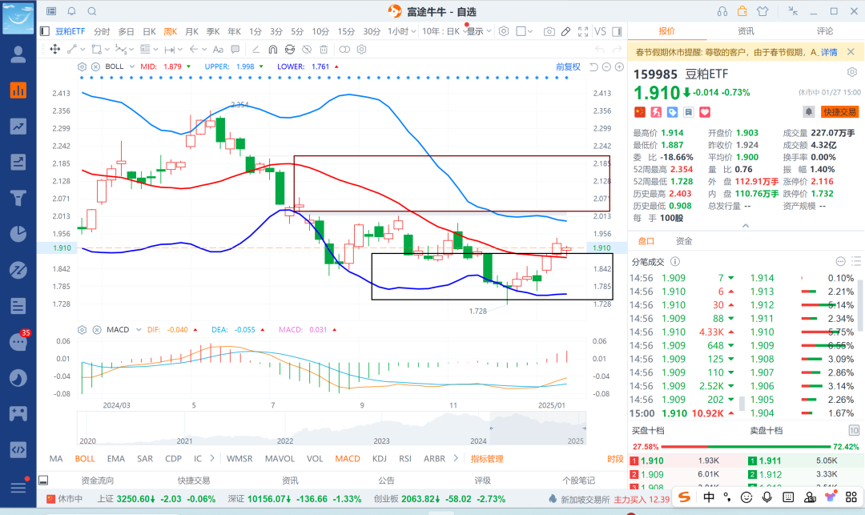This screenshot has height=515, width=865.
Task: Select the 月K chart period tab
Action: pyautogui.click(x=191, y=31)
